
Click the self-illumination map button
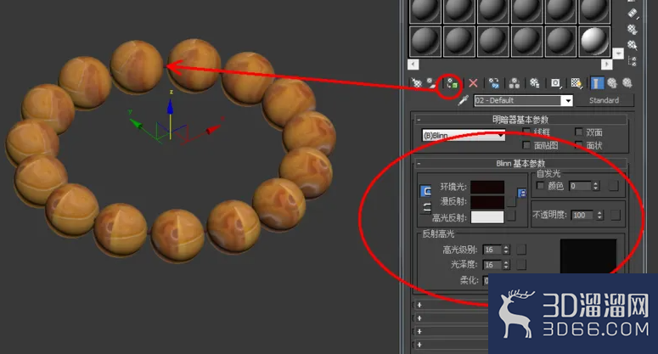(x=614, y=186)
